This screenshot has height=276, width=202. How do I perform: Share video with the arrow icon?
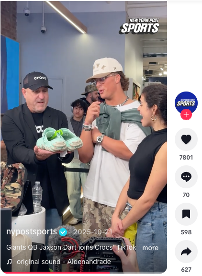coord(186,252)
